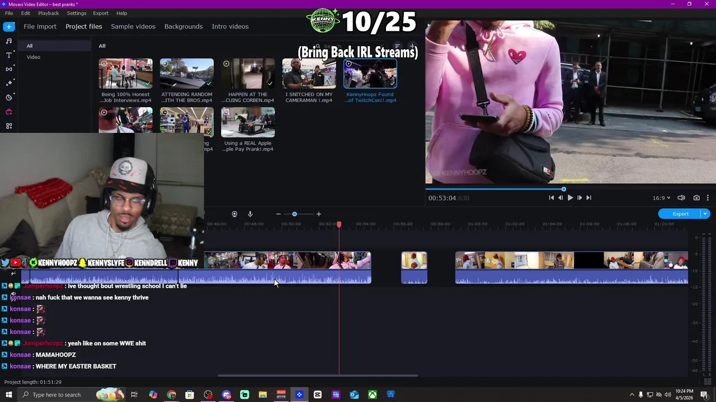This screenshot has height=402, width=716.
Task: Select the CUING CORBEN.mp4 thumbnail
Action: tap(248, 73)
